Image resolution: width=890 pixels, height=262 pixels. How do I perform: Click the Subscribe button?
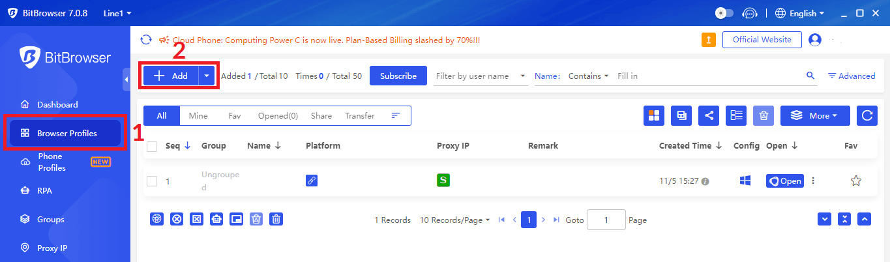coord(398,76)
